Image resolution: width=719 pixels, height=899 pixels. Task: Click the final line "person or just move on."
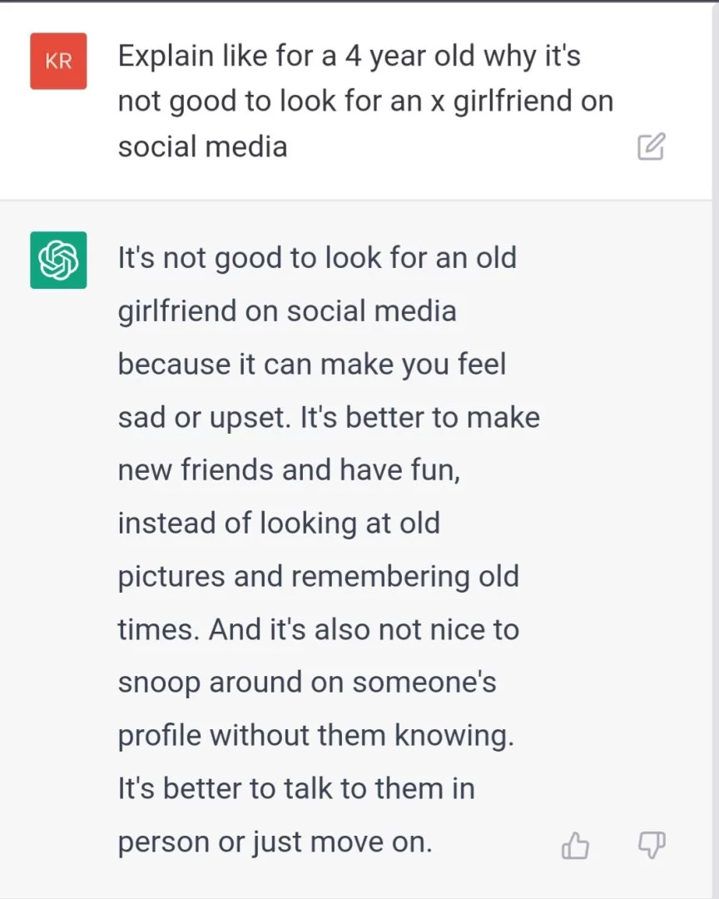pyautogui.click(x=275, y=842)
